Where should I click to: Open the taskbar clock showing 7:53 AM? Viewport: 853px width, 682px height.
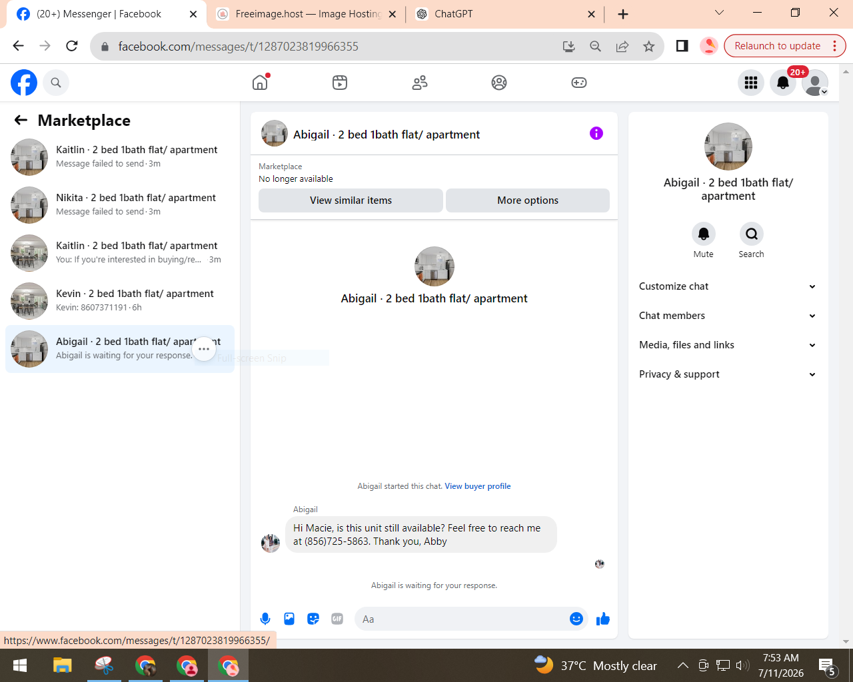pos(781,665)
